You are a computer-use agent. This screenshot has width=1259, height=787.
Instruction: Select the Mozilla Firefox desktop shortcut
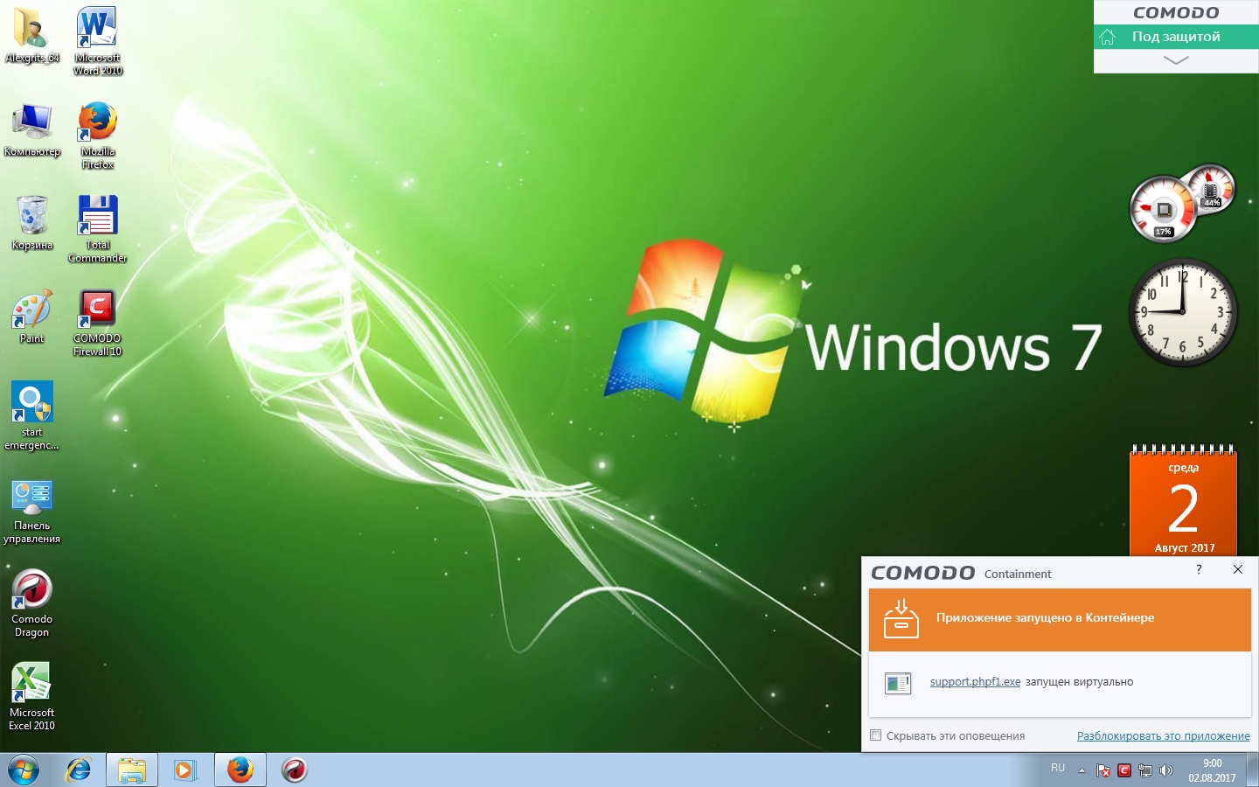click(98, 136)
